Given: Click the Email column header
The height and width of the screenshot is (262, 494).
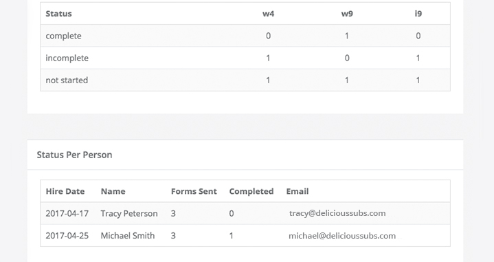Looking at the screenshot, I should coord(297,191).
